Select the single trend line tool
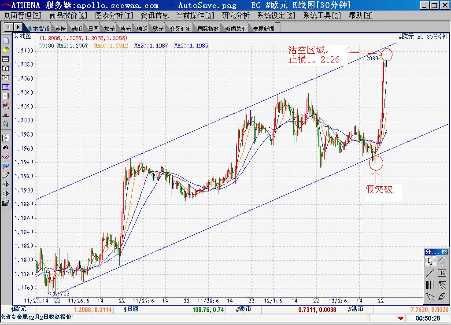Viewport: 451px width, 325px height. (x=430, y=273)
